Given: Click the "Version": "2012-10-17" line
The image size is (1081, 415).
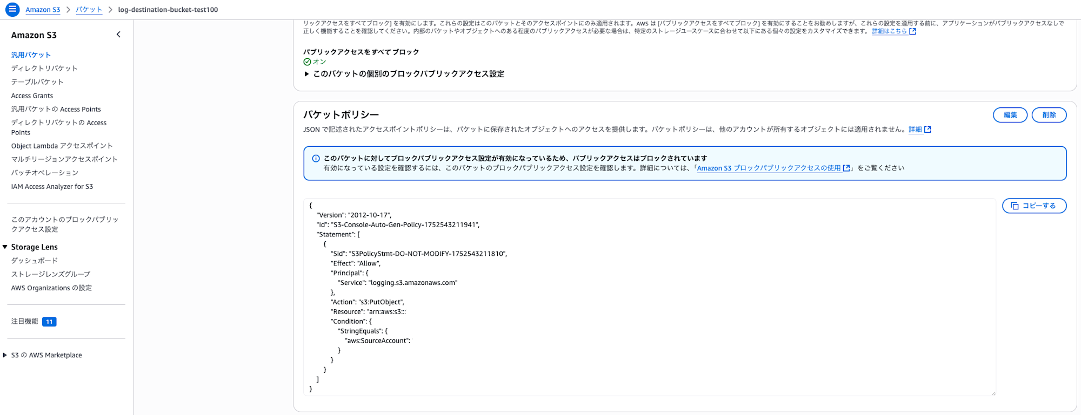Looking at the screenshot, I should point(354,215).
